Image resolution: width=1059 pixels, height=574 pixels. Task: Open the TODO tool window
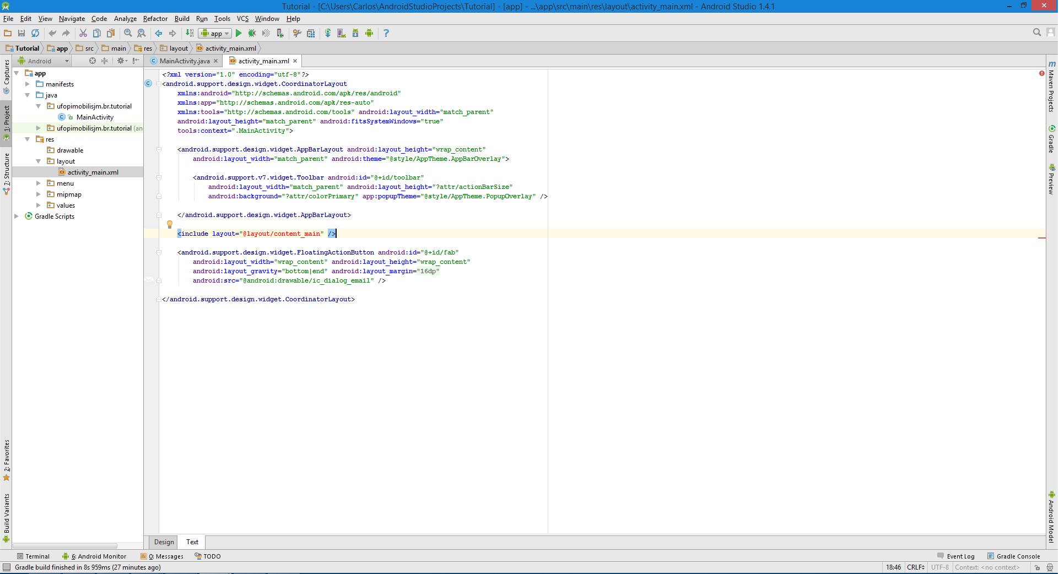point(208,556)
